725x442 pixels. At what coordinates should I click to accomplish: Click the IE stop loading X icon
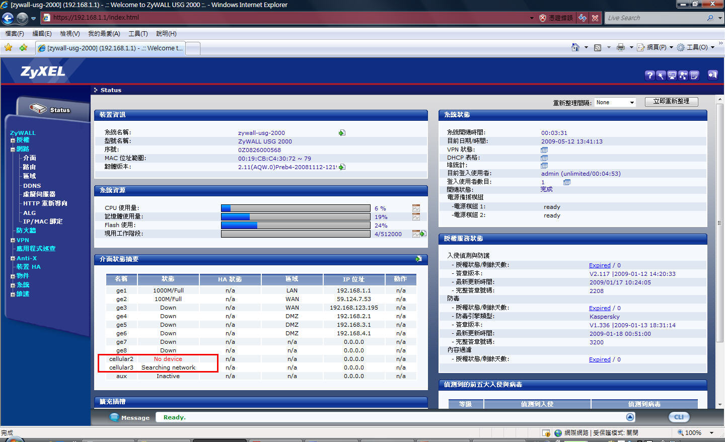click(x=595, y=18)
